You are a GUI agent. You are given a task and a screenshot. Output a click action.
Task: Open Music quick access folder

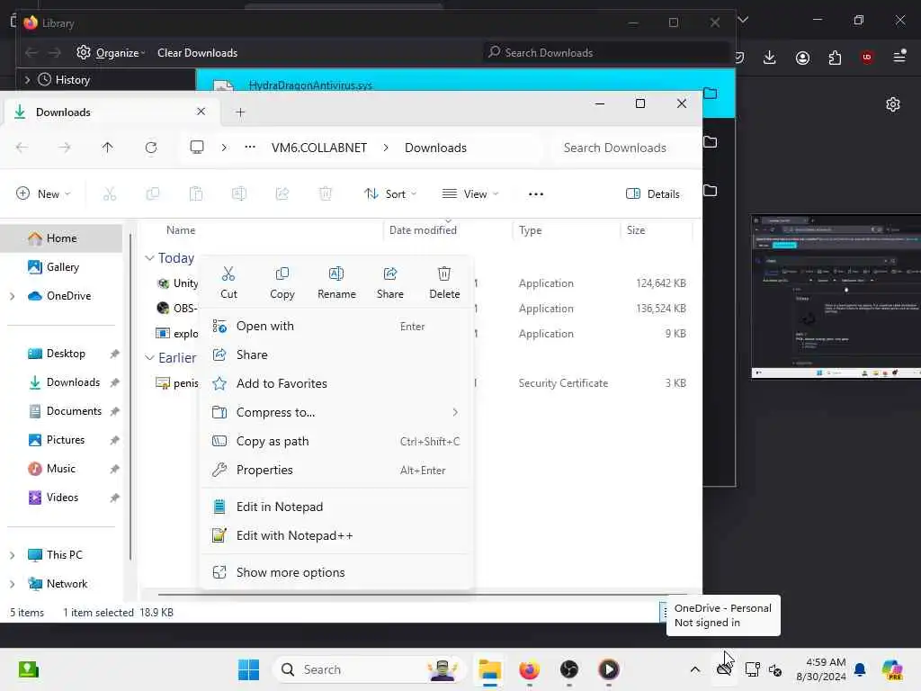(x=61, y=468)
